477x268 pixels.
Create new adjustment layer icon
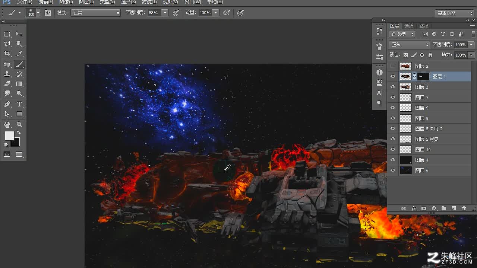434,208
